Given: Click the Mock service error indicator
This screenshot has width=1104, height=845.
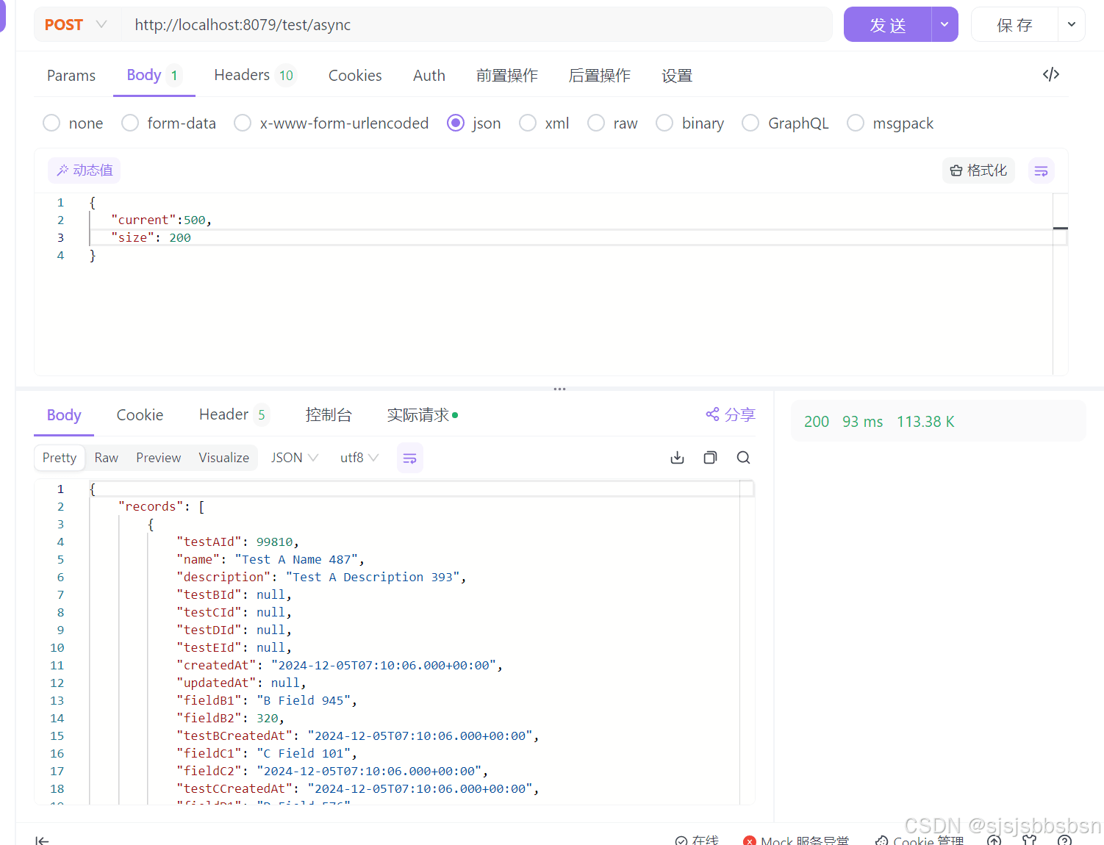Looking at the screenshot, I should point(796,840).
